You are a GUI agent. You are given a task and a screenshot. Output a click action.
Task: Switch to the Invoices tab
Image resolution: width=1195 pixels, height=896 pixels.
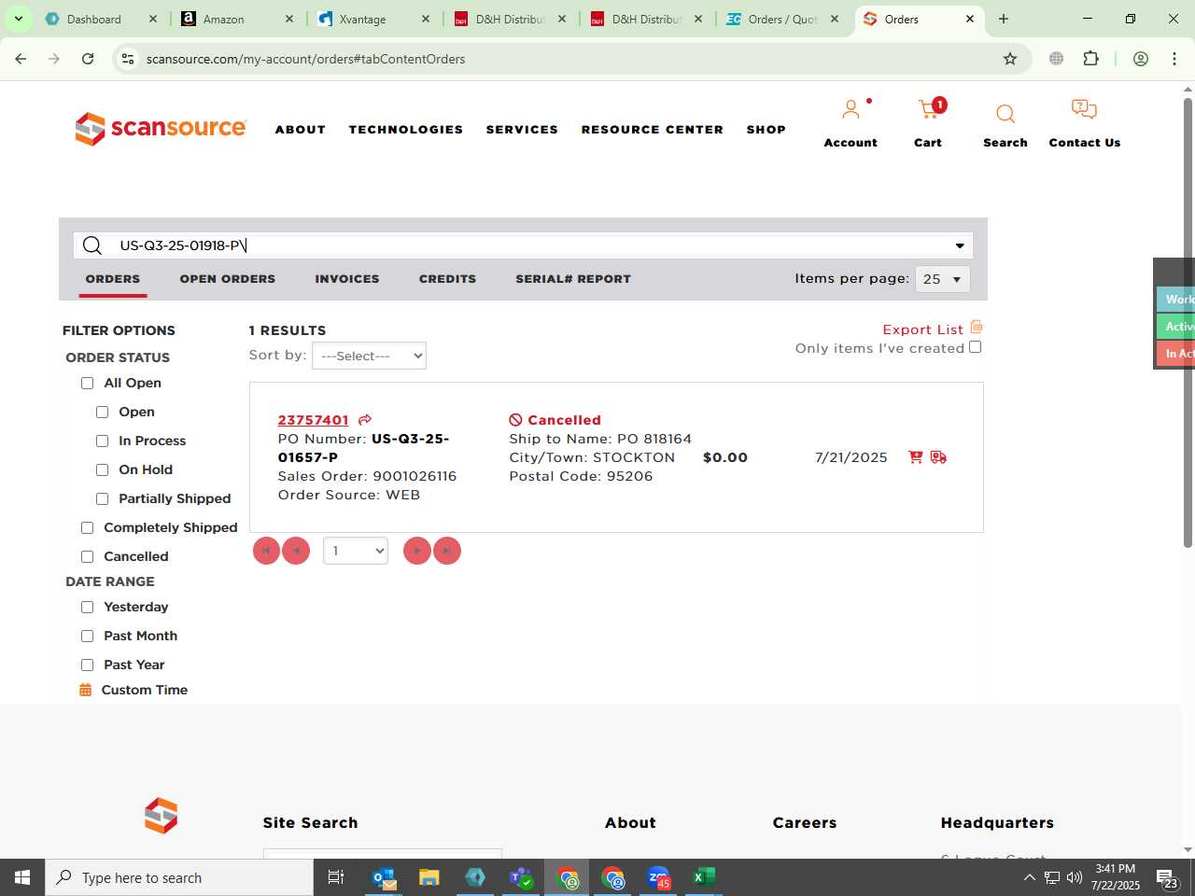347,279
